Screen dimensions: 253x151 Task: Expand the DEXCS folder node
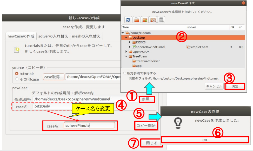pyautogui.click(x=130, y=42)
